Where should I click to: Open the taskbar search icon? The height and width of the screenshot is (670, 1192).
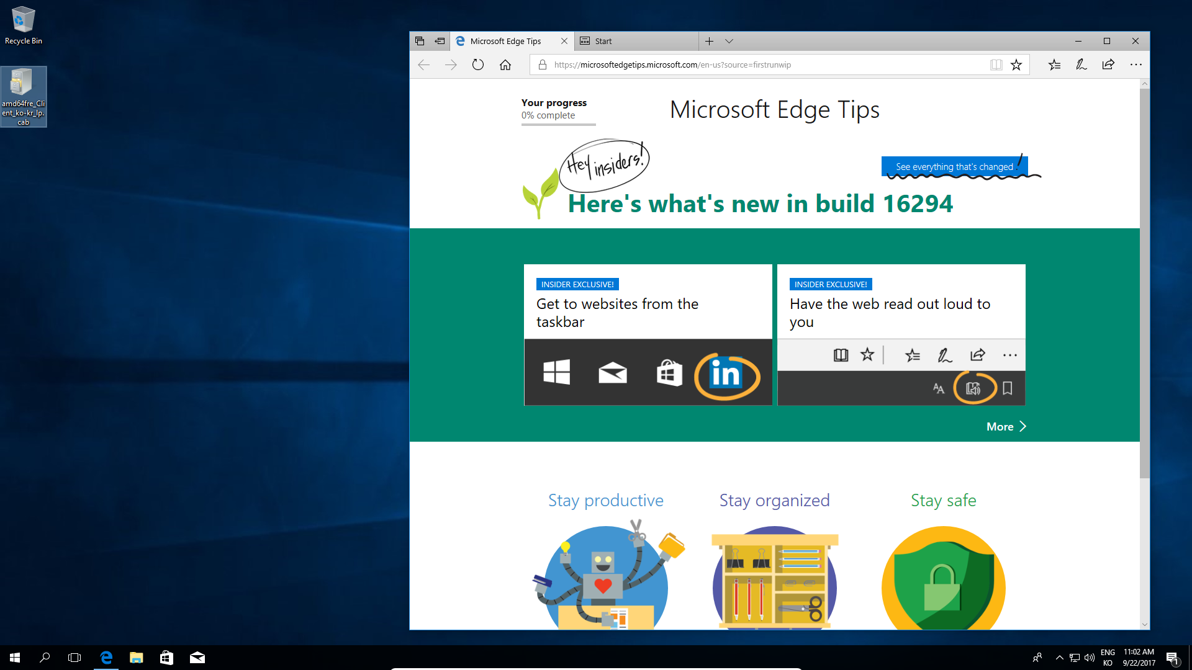pyautogui.click(x=45, y=658)
